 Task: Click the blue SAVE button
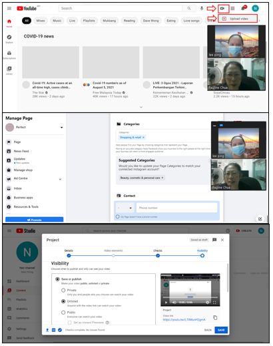221,330
